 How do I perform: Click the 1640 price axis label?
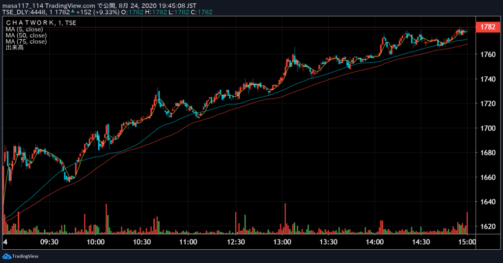[x=488, y=202]
